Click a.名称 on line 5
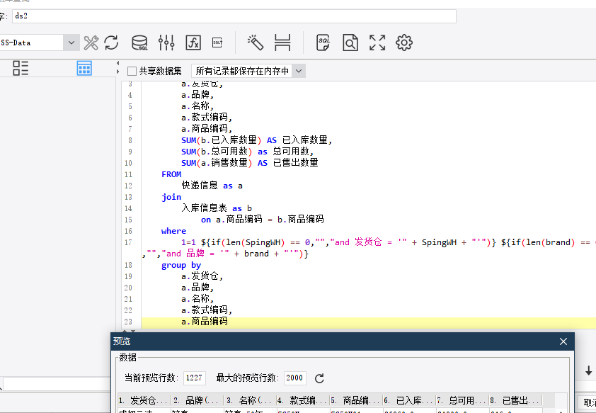This screenshot has width=596, height=413. (197, 106)
